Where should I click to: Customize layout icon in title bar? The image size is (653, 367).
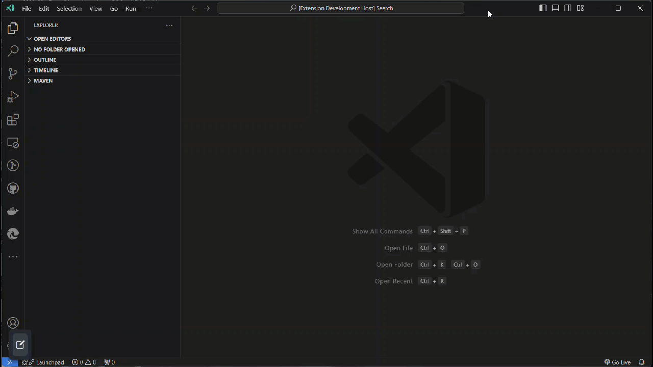(x=580, y=8)
